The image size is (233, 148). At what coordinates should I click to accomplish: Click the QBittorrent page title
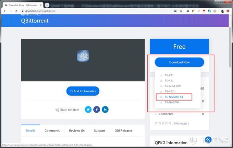tap(35, 21)
